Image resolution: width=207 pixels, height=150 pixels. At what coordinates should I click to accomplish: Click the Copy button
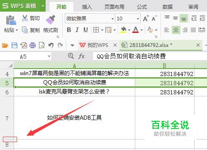pos(31,30)
